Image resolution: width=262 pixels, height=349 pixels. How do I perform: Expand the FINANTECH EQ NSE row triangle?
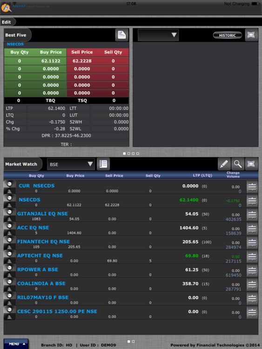tap(9, 247)
